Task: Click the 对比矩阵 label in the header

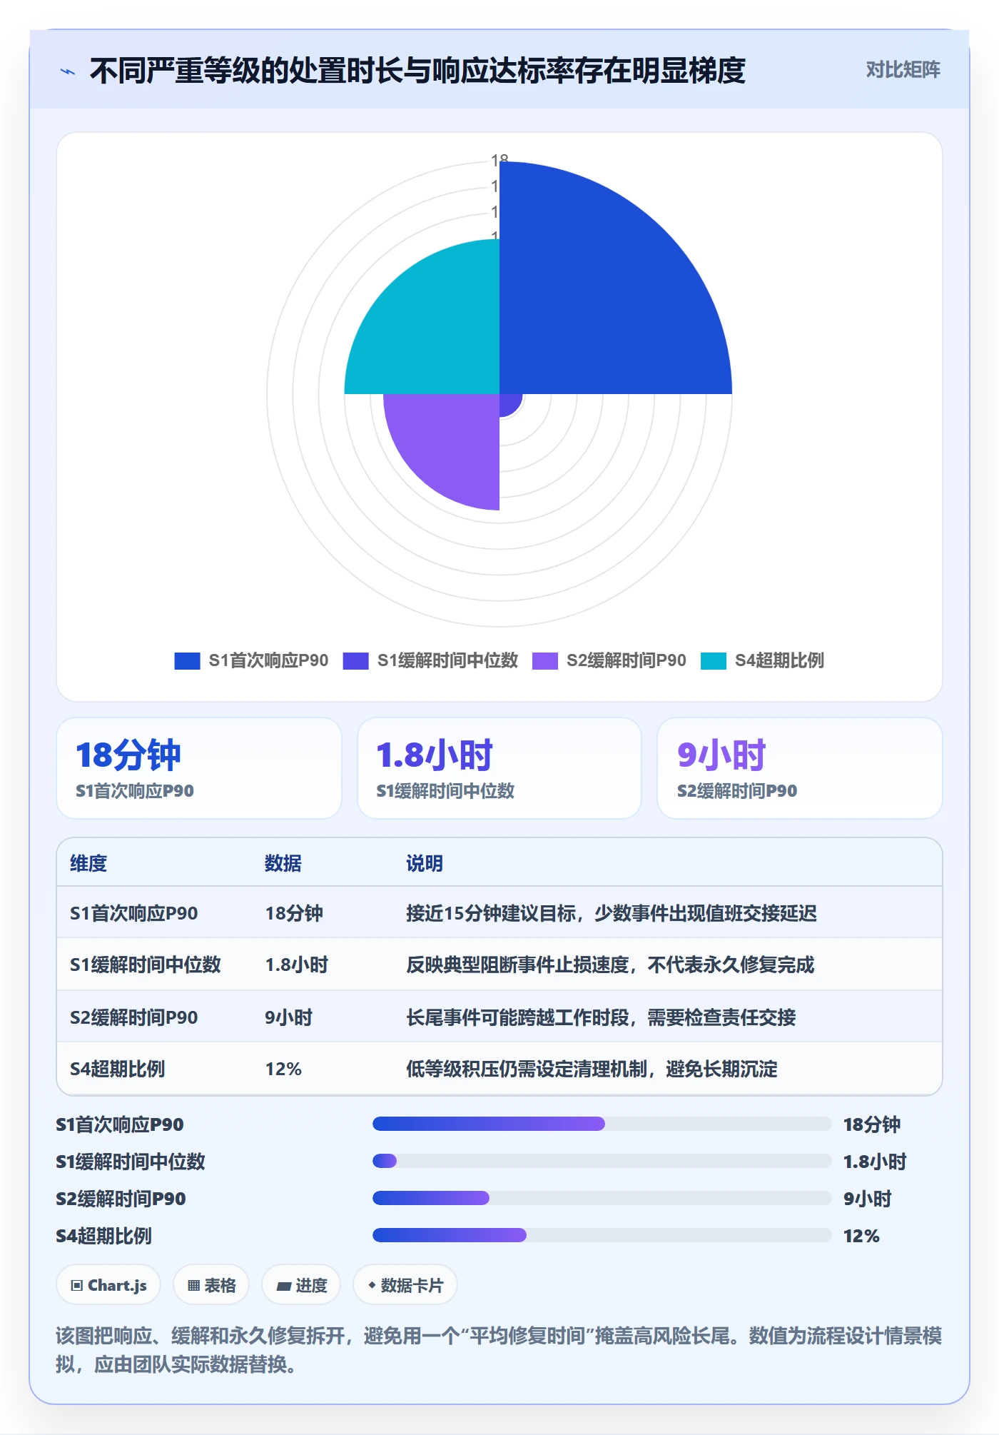Action: coord(903,70)
